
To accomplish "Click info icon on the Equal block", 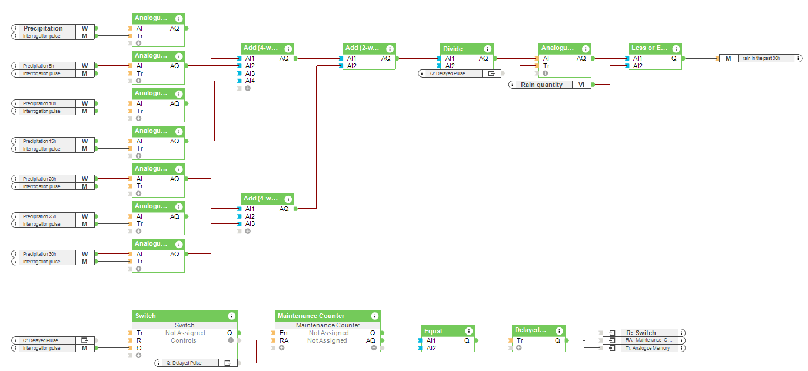I will pos(468,331).
